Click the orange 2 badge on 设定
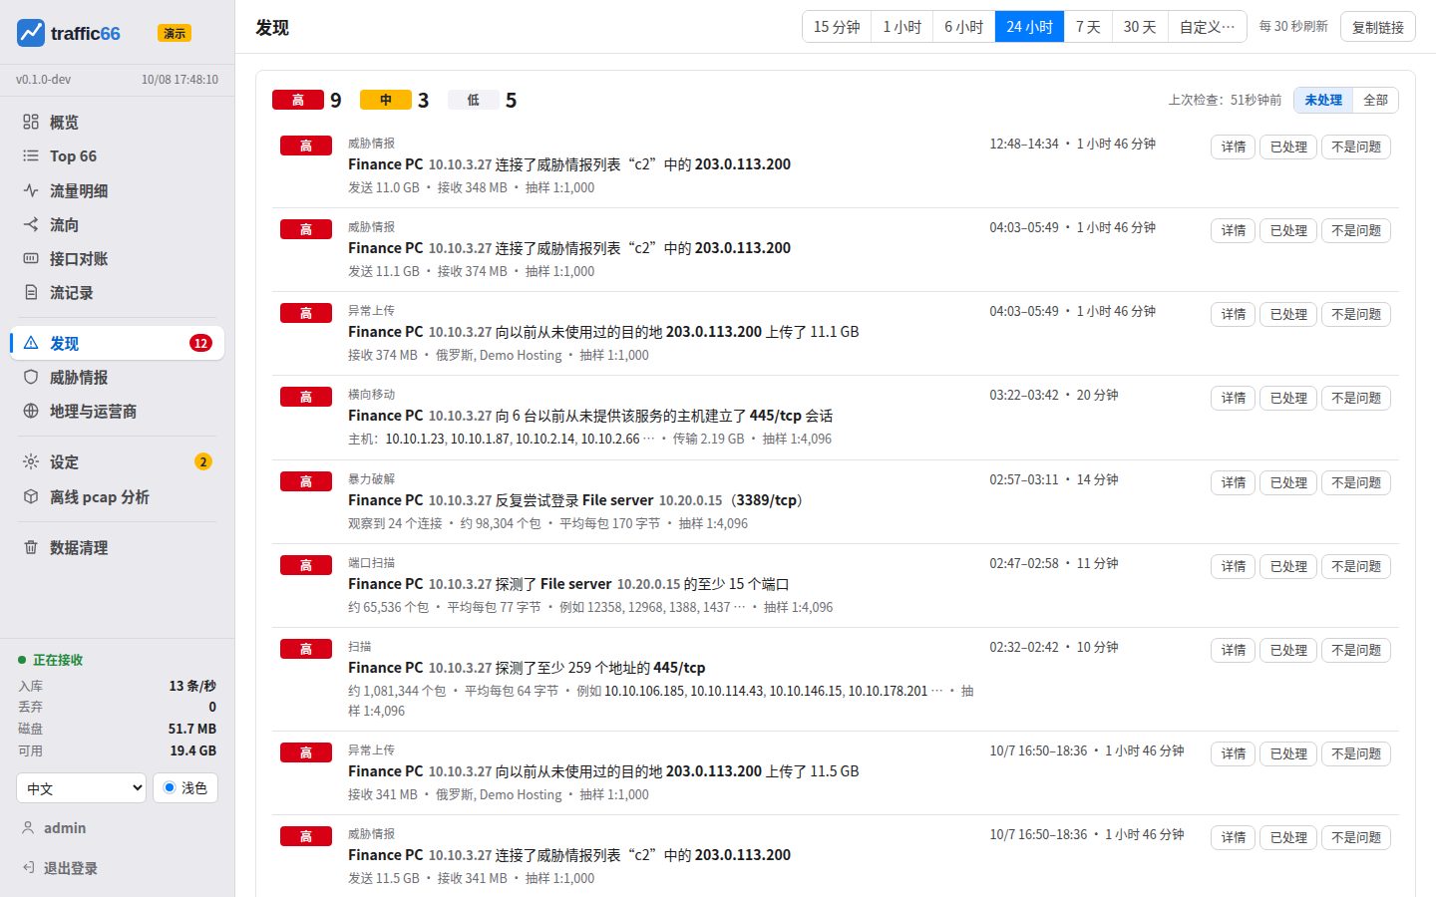1436x897 pixels. (203, 461)
